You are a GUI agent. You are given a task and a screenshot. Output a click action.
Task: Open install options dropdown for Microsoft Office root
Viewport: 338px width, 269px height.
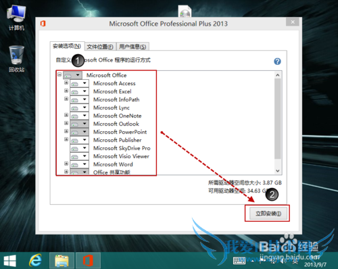pos(72,75)
